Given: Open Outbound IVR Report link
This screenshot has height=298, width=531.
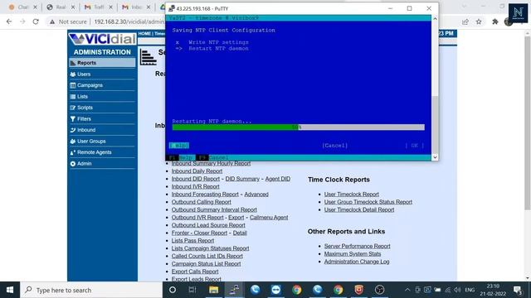Looking at the screenshot, I should point(197,217).
